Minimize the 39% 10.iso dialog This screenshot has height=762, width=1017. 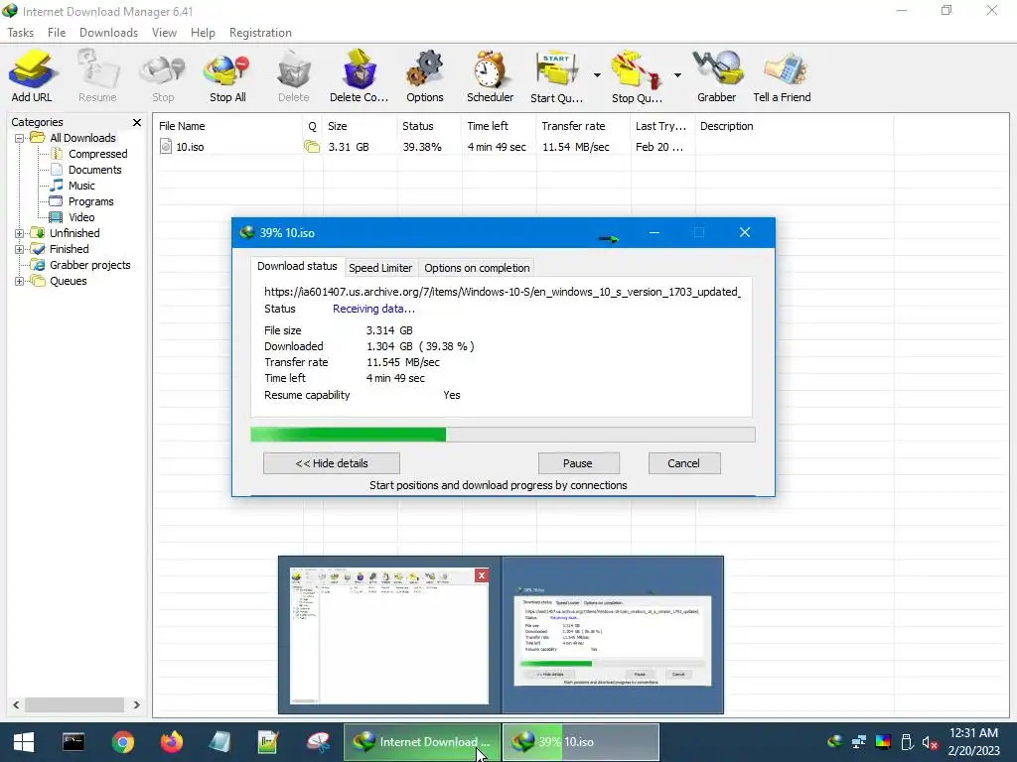pos(654,232)
